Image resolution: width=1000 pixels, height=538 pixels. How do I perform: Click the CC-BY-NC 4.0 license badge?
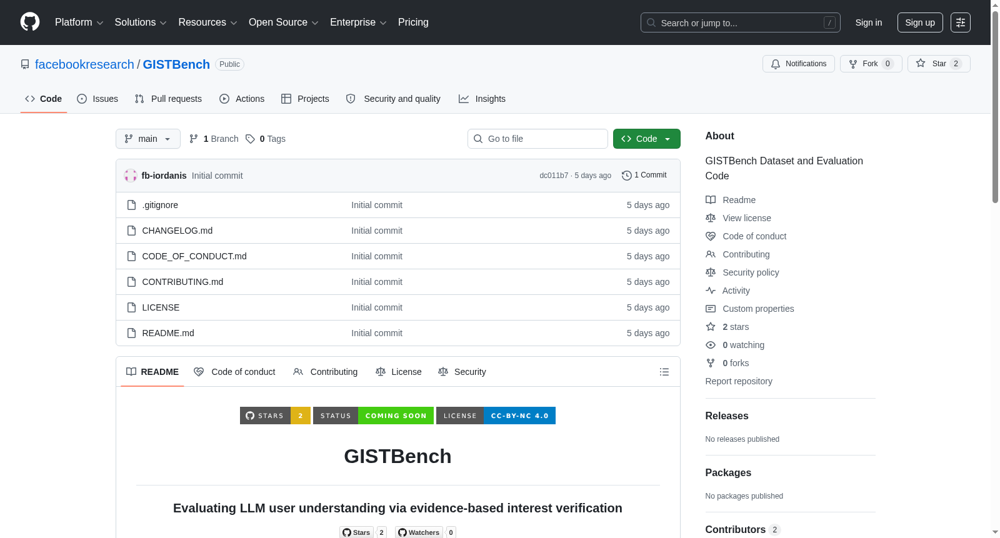496,416
